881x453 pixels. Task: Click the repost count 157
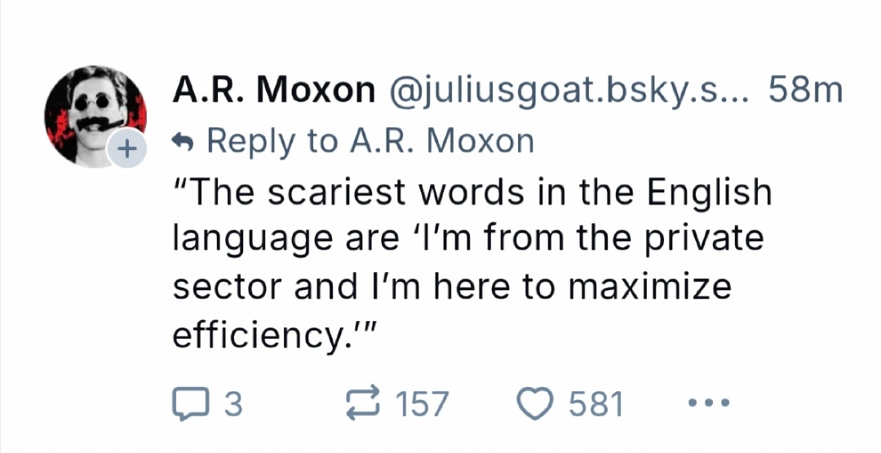click(421, 404)
